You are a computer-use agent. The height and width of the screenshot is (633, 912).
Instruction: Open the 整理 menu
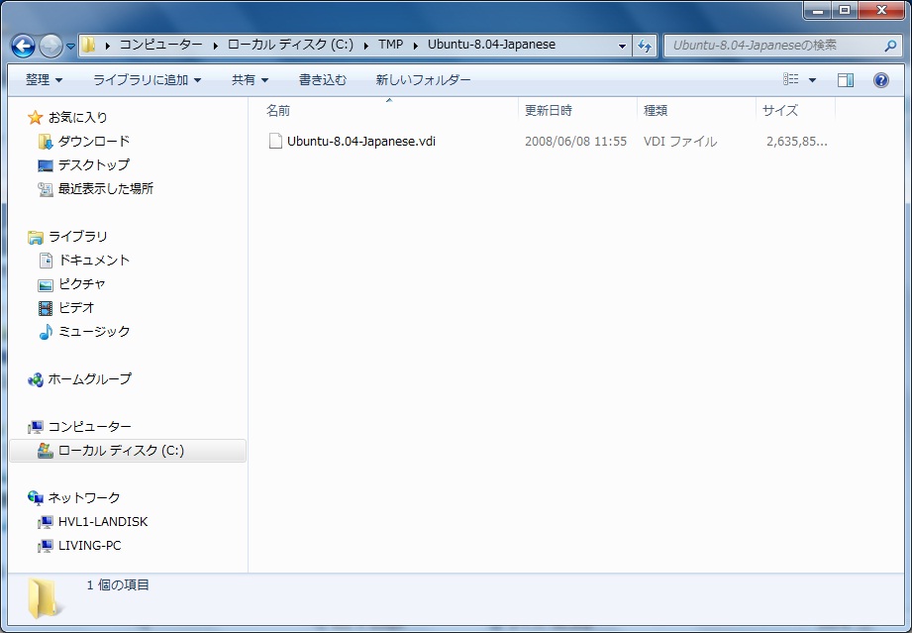click(x=44, y=79)
